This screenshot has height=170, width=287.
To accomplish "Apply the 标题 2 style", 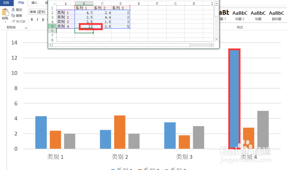I will pyautogui.click(x=240, y=15).
